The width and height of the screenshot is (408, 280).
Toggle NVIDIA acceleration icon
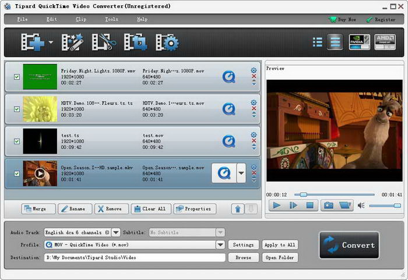click(359, 42)
